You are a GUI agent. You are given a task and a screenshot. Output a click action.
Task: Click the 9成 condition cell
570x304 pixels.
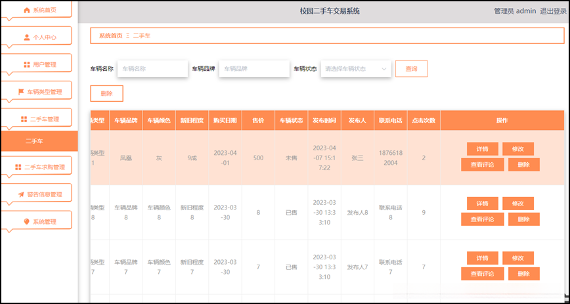pyautogui.click(x=192, y=158)
